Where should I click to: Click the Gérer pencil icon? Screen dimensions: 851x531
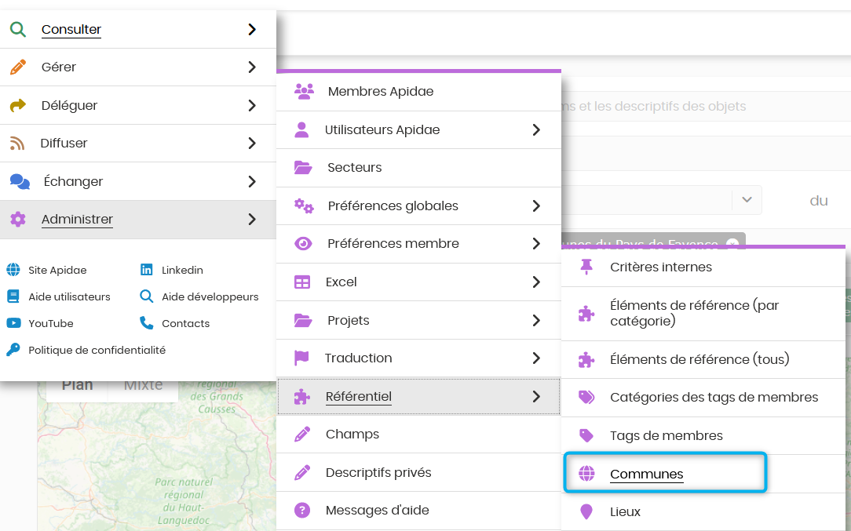tap(18, 67)
